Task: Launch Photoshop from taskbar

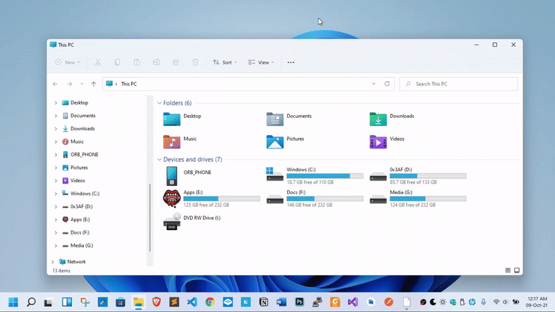Action: point(300,302)
